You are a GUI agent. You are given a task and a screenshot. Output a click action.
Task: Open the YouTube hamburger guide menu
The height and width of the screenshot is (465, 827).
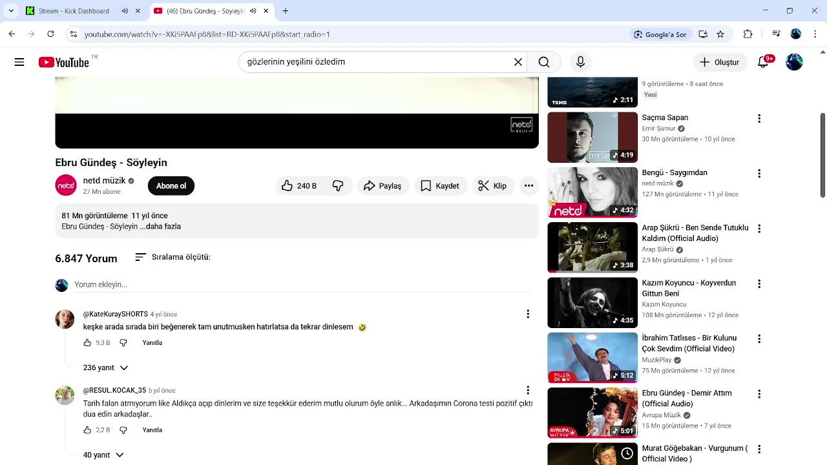(19, 62)
